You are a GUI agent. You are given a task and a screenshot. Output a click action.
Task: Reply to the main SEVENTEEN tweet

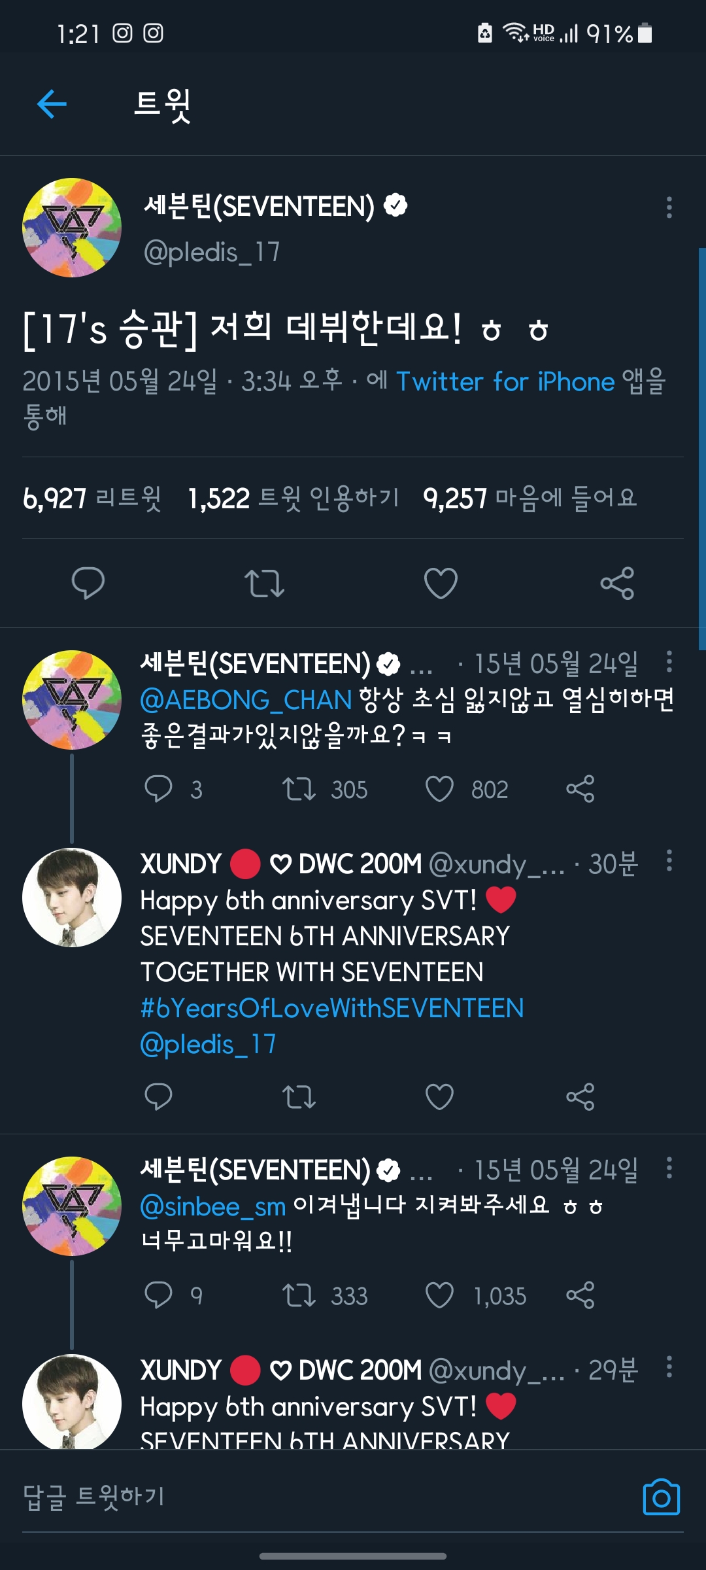point(88,583)
